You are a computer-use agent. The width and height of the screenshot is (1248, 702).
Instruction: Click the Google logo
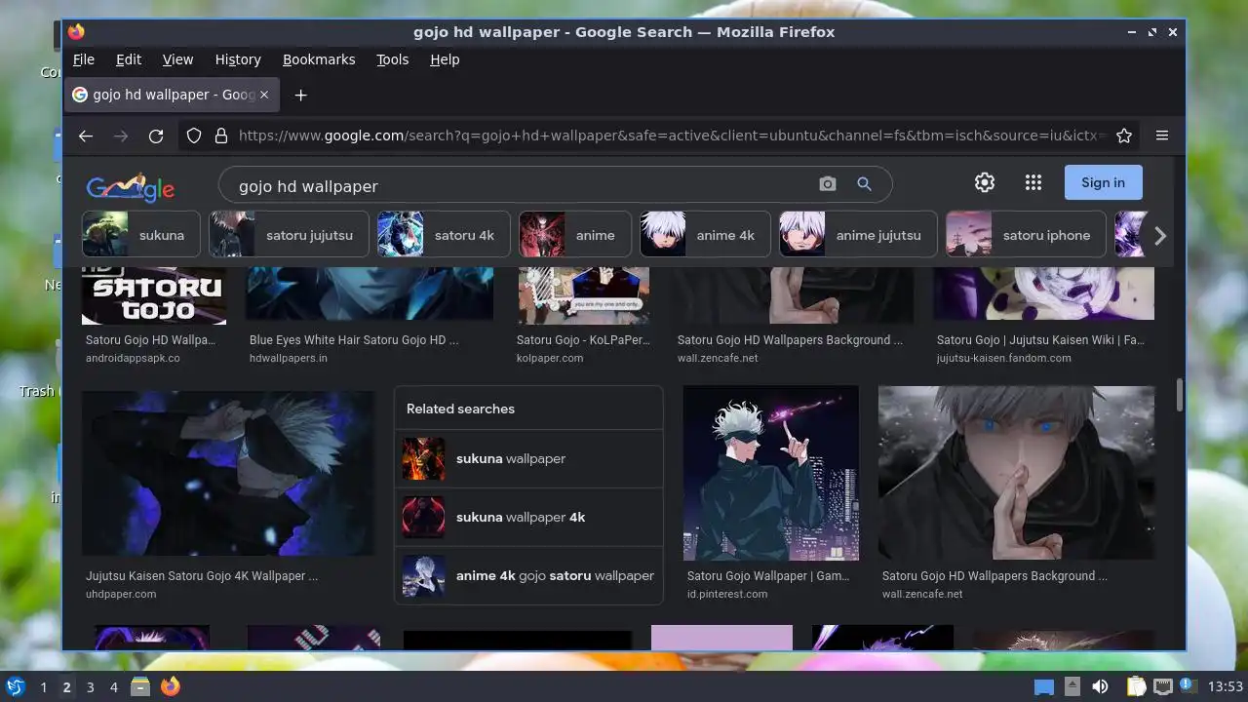point(130,186)
